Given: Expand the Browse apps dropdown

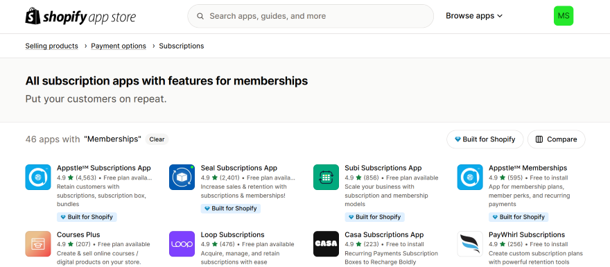Looking at the screenshot, I should 474,16.
